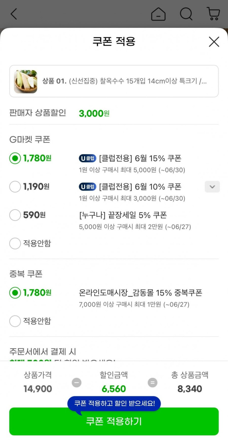Select the 1,780원 클럽전용 15% coupon
The width and height of the screenshot is (228, 440).
[x=15, y=158]
